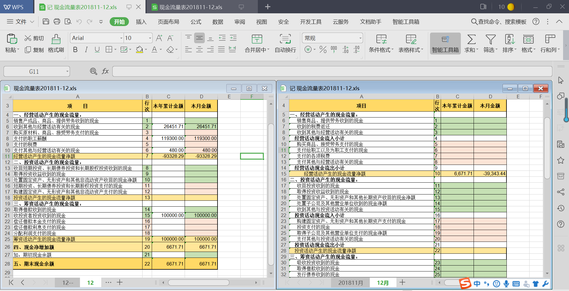Click the Save icon in quick access bar
The height and width of the screenshot is (291, 569).
pos(46,22)
